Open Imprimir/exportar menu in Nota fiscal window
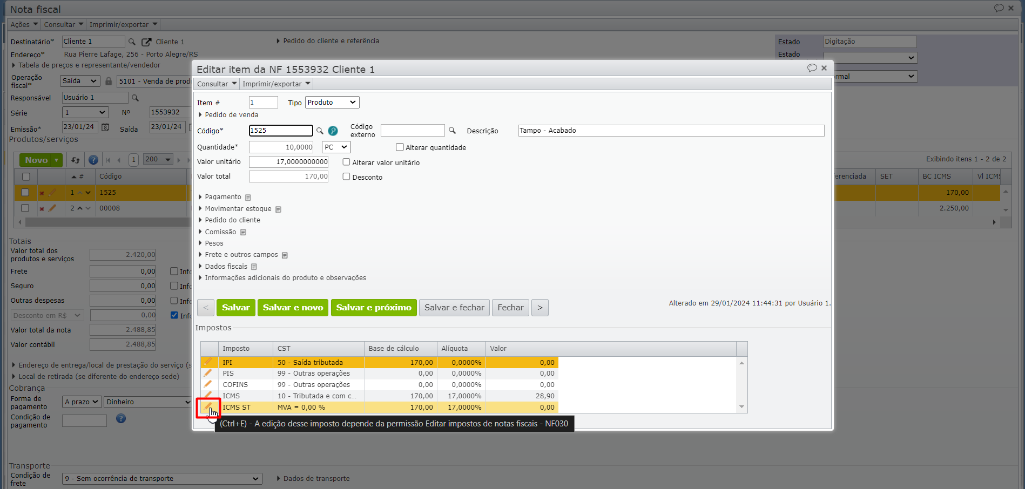This screenshot has height=489, width=1025. (x=123, y=24)
